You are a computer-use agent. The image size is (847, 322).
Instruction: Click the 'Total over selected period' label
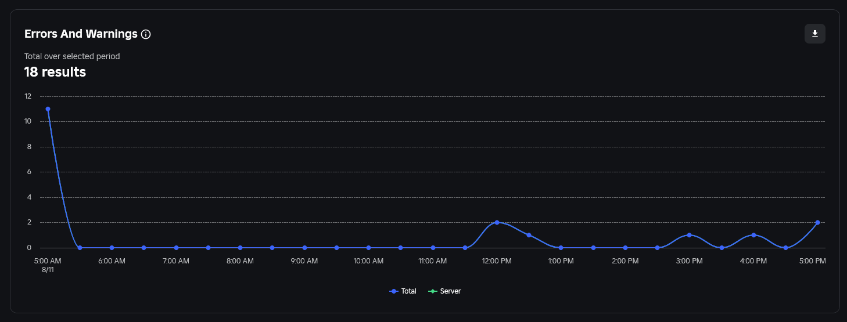tap(72, 56)
